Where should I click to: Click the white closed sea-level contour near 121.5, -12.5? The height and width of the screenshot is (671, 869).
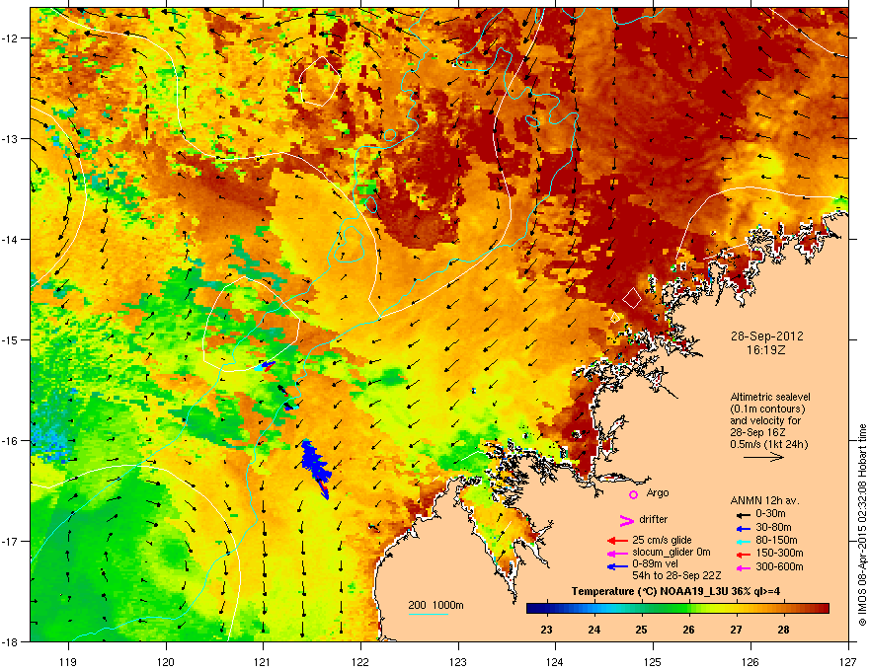point(319,81)
